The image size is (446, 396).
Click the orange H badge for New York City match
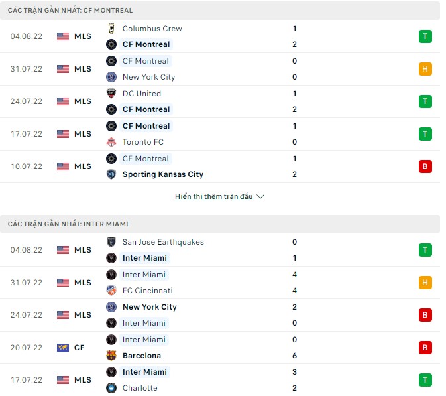coord(425,69)
